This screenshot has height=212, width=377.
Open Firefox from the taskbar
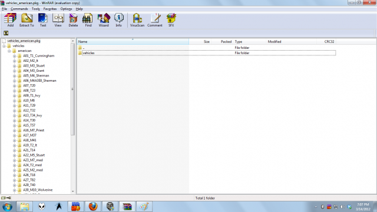point(93,207)
